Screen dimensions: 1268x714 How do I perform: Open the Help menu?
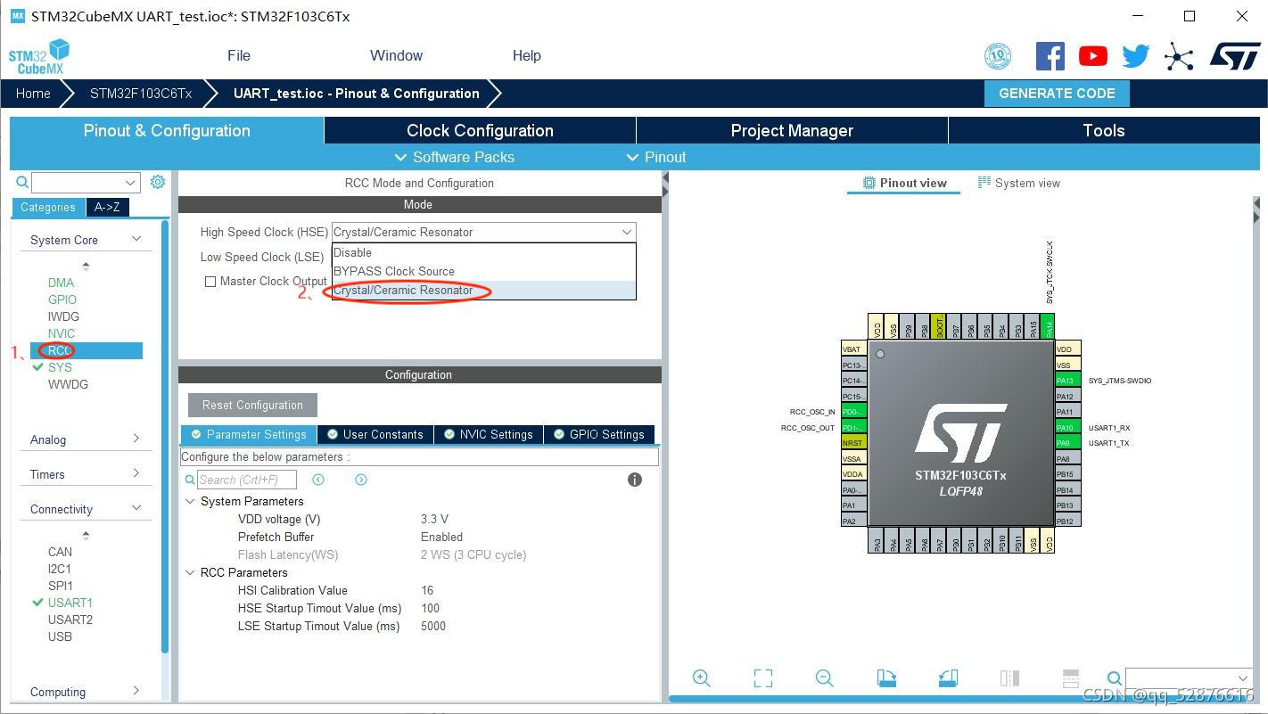tap(526, 55)
